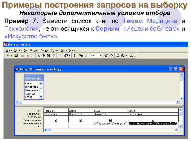Click table pane's vertical scroll down arrow
Screen dimensions: 191x143
click(181, 98)
